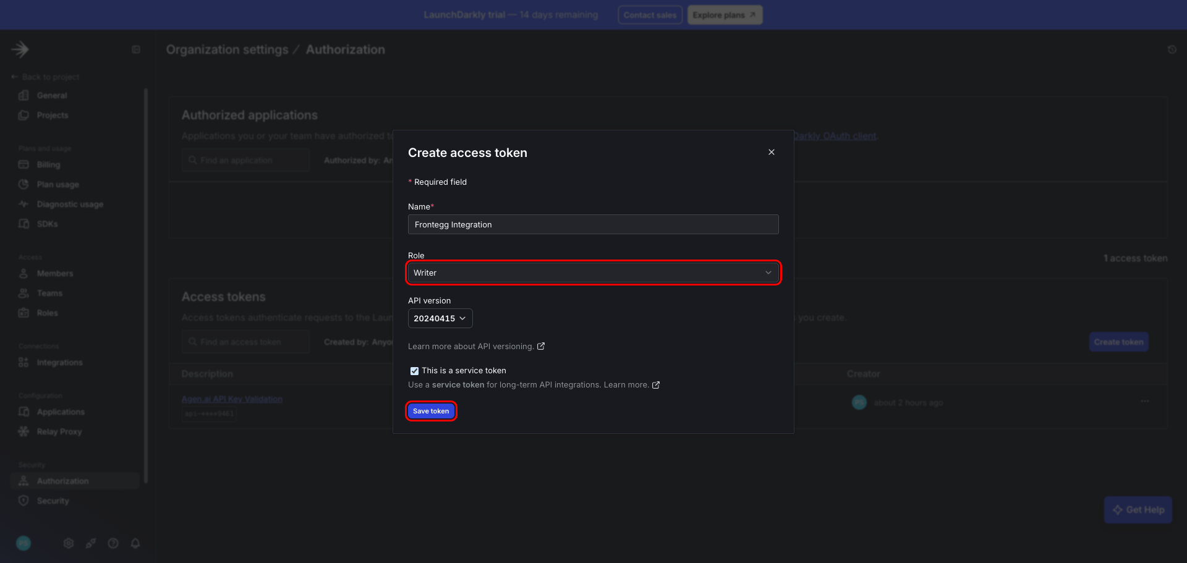The height and width of the screenshot is (563, 1187).
Task: Open the General settings icon
Action: [x=23, y=95]
